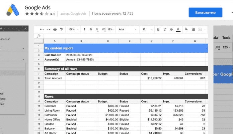Decrease decimal places in spreadsheet toolbar
The image size is (233, 134).
click(97, 29)
